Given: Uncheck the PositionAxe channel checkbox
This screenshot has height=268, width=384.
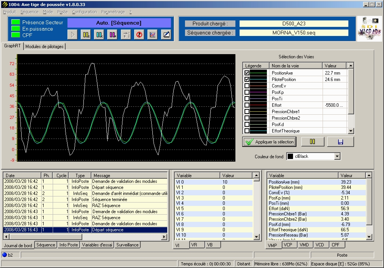Looking at the screenshot, I should pyautogui.click(x=247, y=73).
